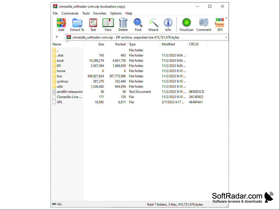280x210 pixels.
Task: Sort by the Modified column header
Action: pyautogui.click(x=173, y=44)
